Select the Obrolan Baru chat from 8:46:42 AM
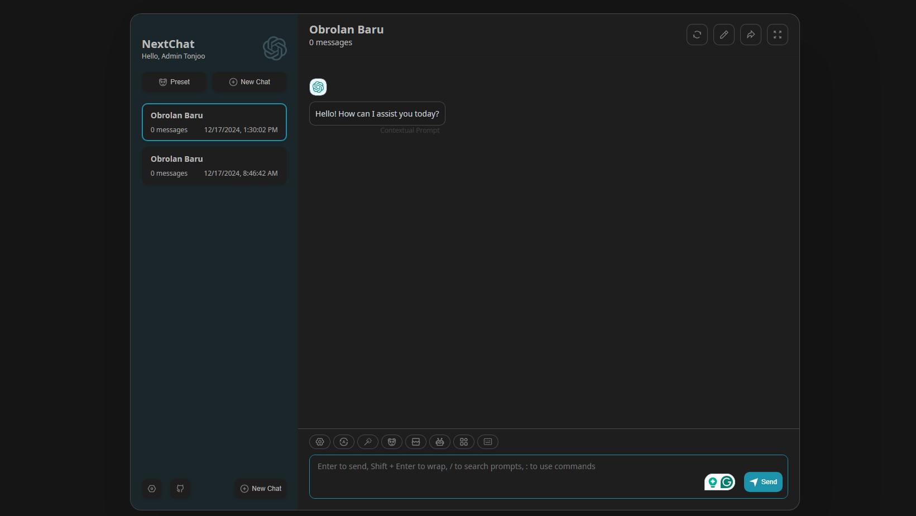The image size is (916, 516). (x=214, y=166)
